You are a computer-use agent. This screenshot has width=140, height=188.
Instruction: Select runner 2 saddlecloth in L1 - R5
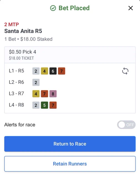point(36,71)
